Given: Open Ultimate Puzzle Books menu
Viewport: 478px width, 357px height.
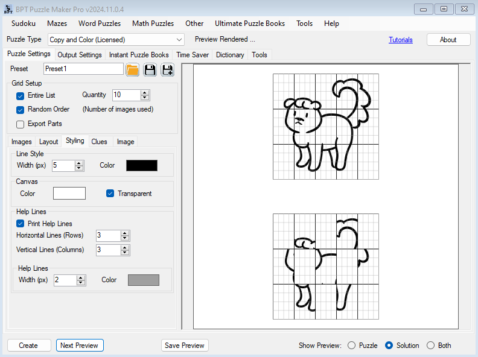Looking at the screenshot, I should tap(250, 24).
